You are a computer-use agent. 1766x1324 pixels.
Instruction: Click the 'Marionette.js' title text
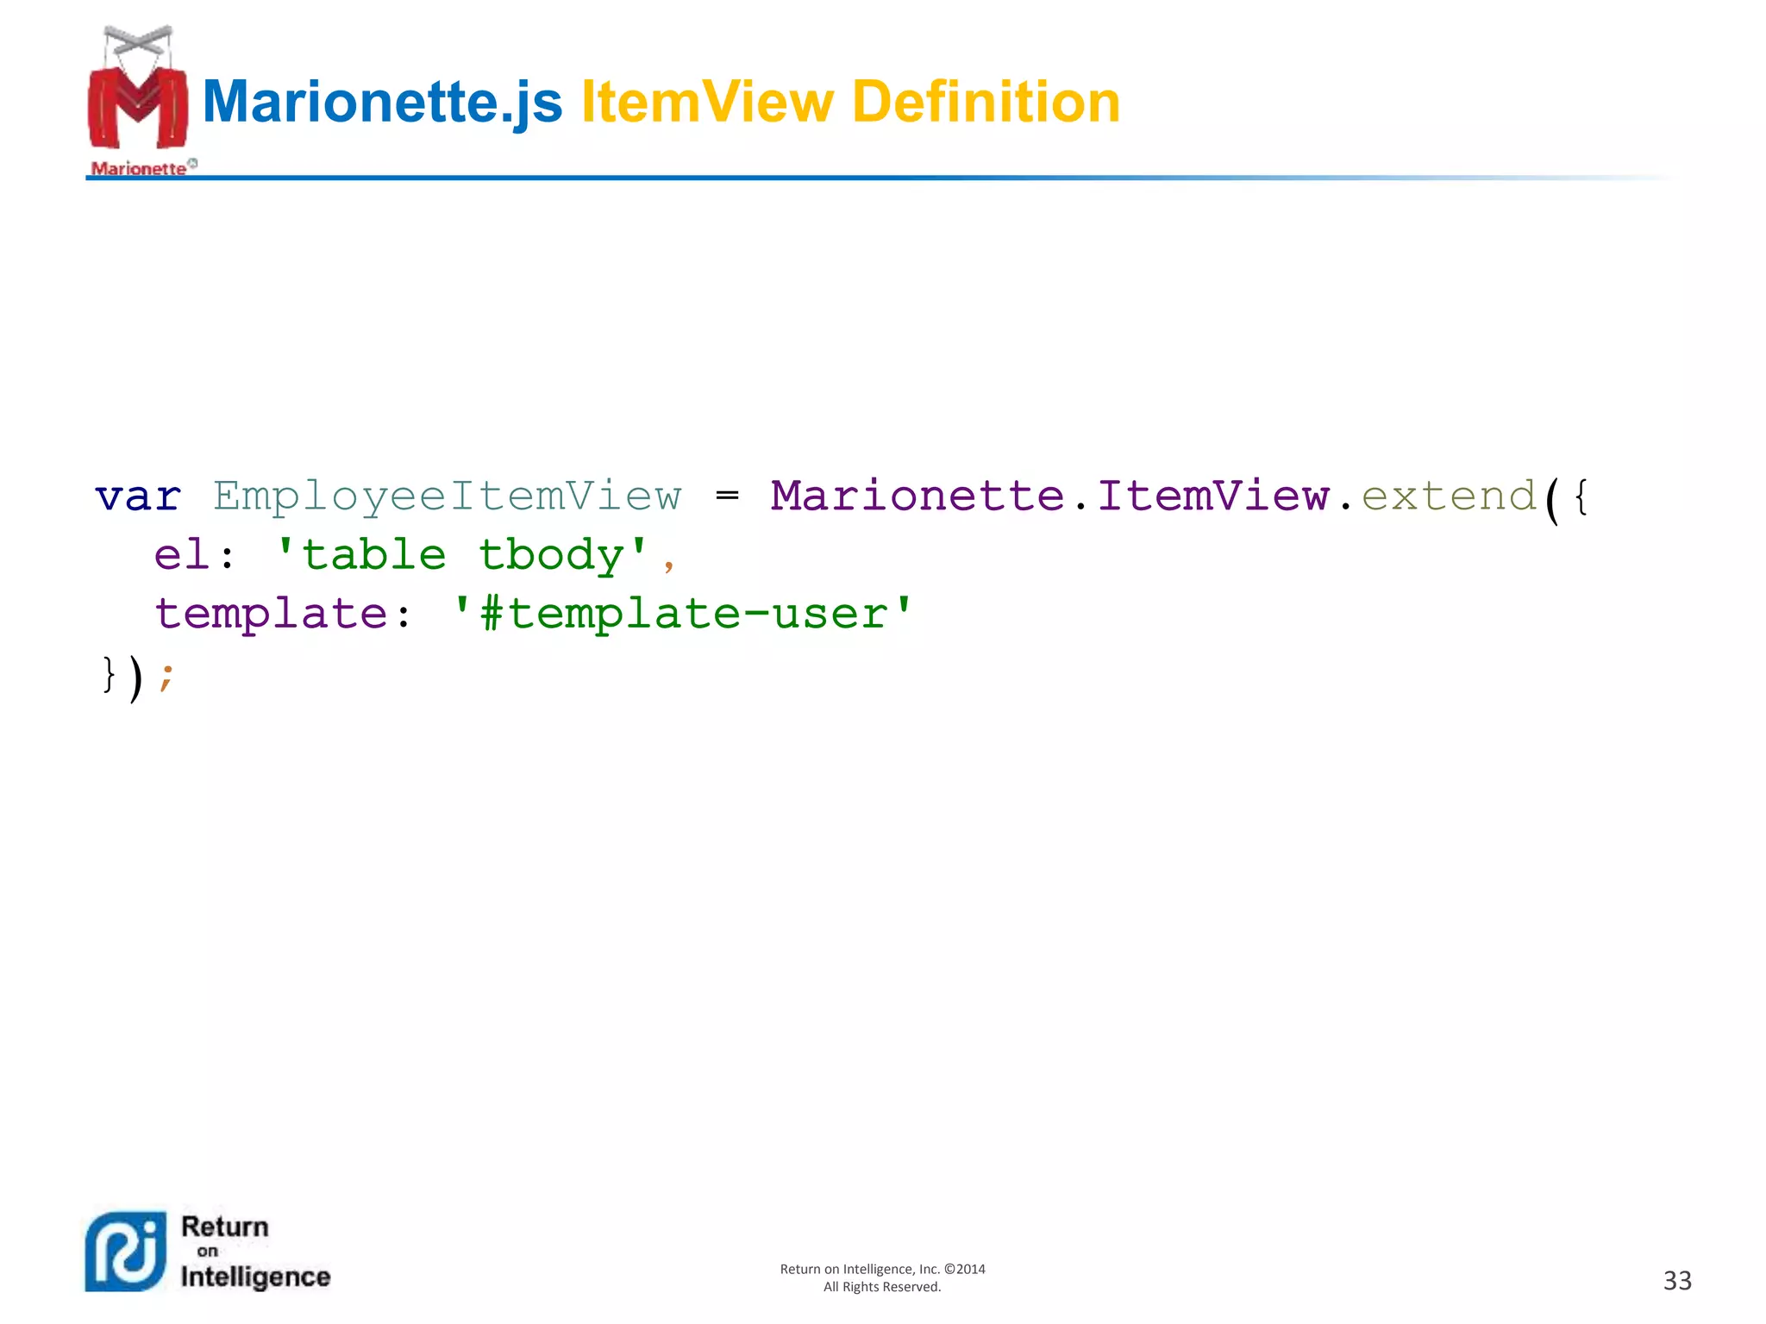pyautogui.click(x=382, y=103)
